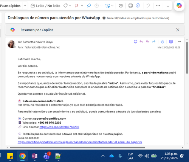This screenshot has height=162, width=189.
Task: Click the purple apps grid icon in message header
Action: [x=171, y=42]
